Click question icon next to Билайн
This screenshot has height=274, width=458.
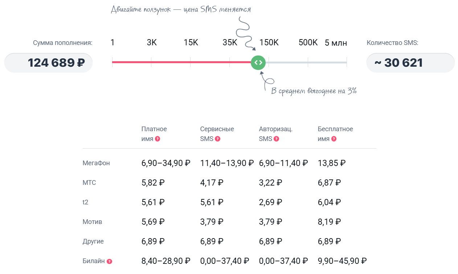[x=109, y=261]
